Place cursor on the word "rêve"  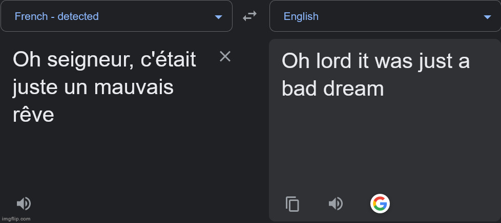[x=33, y=115]
